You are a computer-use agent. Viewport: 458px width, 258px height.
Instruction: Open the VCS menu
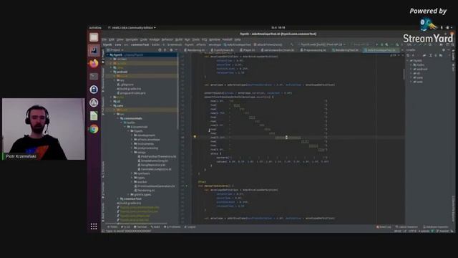tap(204, 39)
